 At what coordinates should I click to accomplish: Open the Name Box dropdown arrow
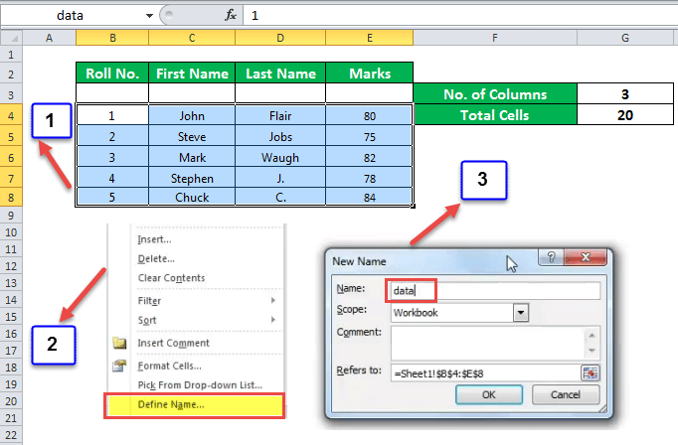pyautogui.click(x=149, y=16)
